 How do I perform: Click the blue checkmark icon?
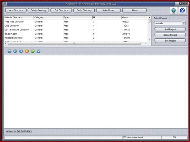tap(39, 51)
